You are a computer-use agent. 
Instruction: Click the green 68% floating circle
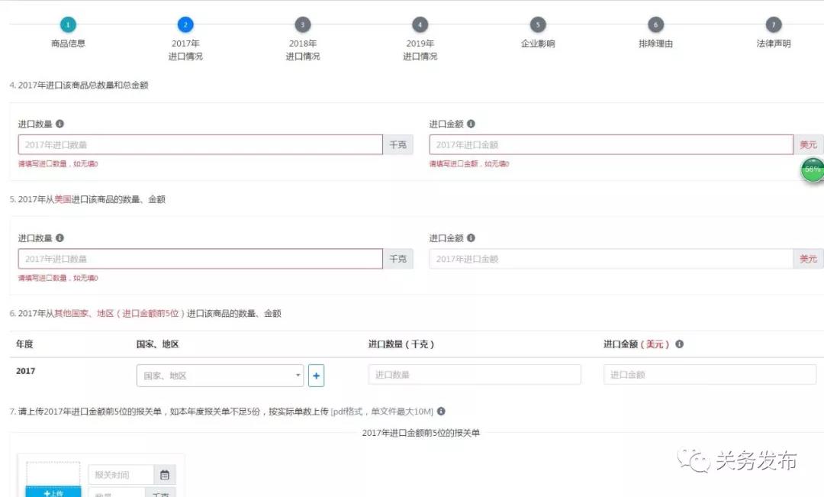[x=812, y=169]
